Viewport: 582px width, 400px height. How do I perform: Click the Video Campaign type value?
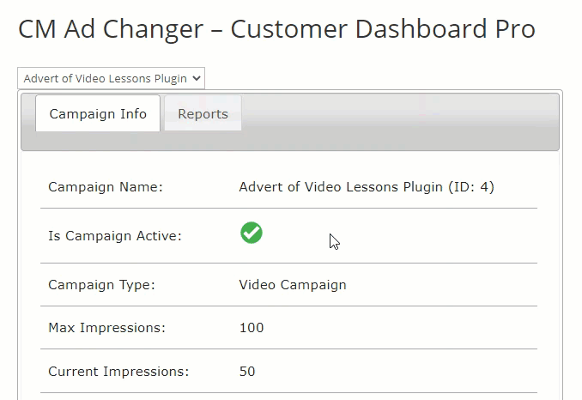(x=293, y=285)
